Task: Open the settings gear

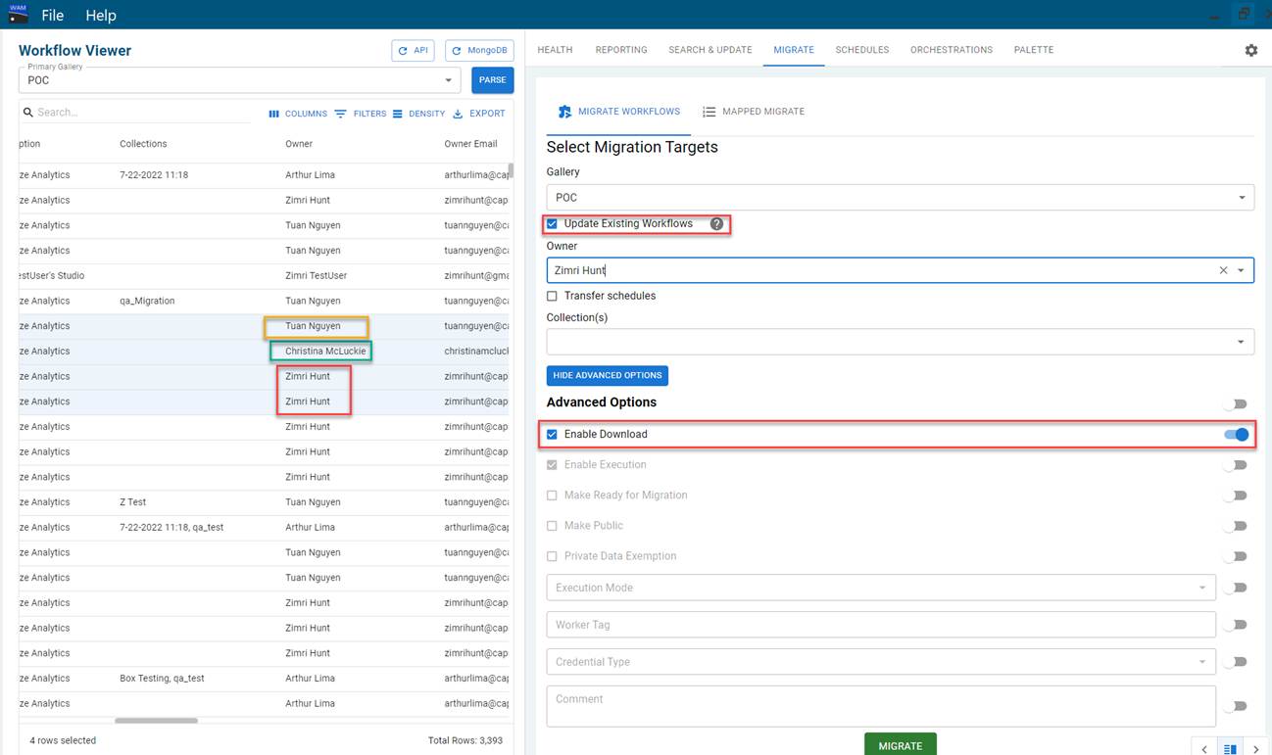Action: click(1251, 50)
